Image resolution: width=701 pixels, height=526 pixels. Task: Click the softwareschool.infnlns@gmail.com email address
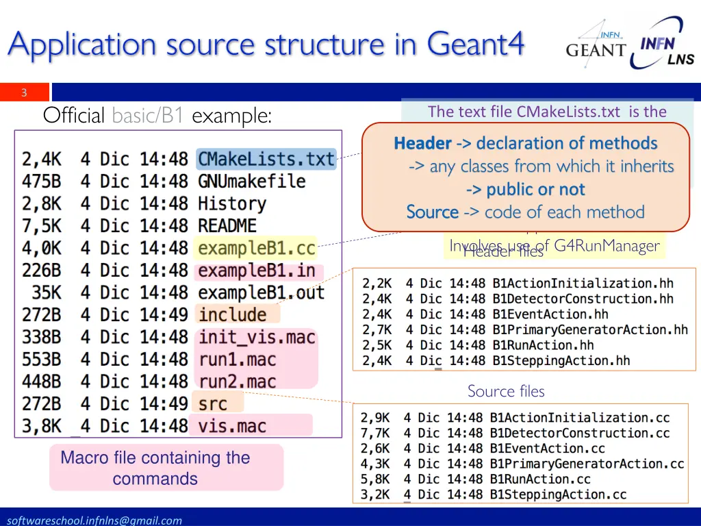[x=94, y=521]
